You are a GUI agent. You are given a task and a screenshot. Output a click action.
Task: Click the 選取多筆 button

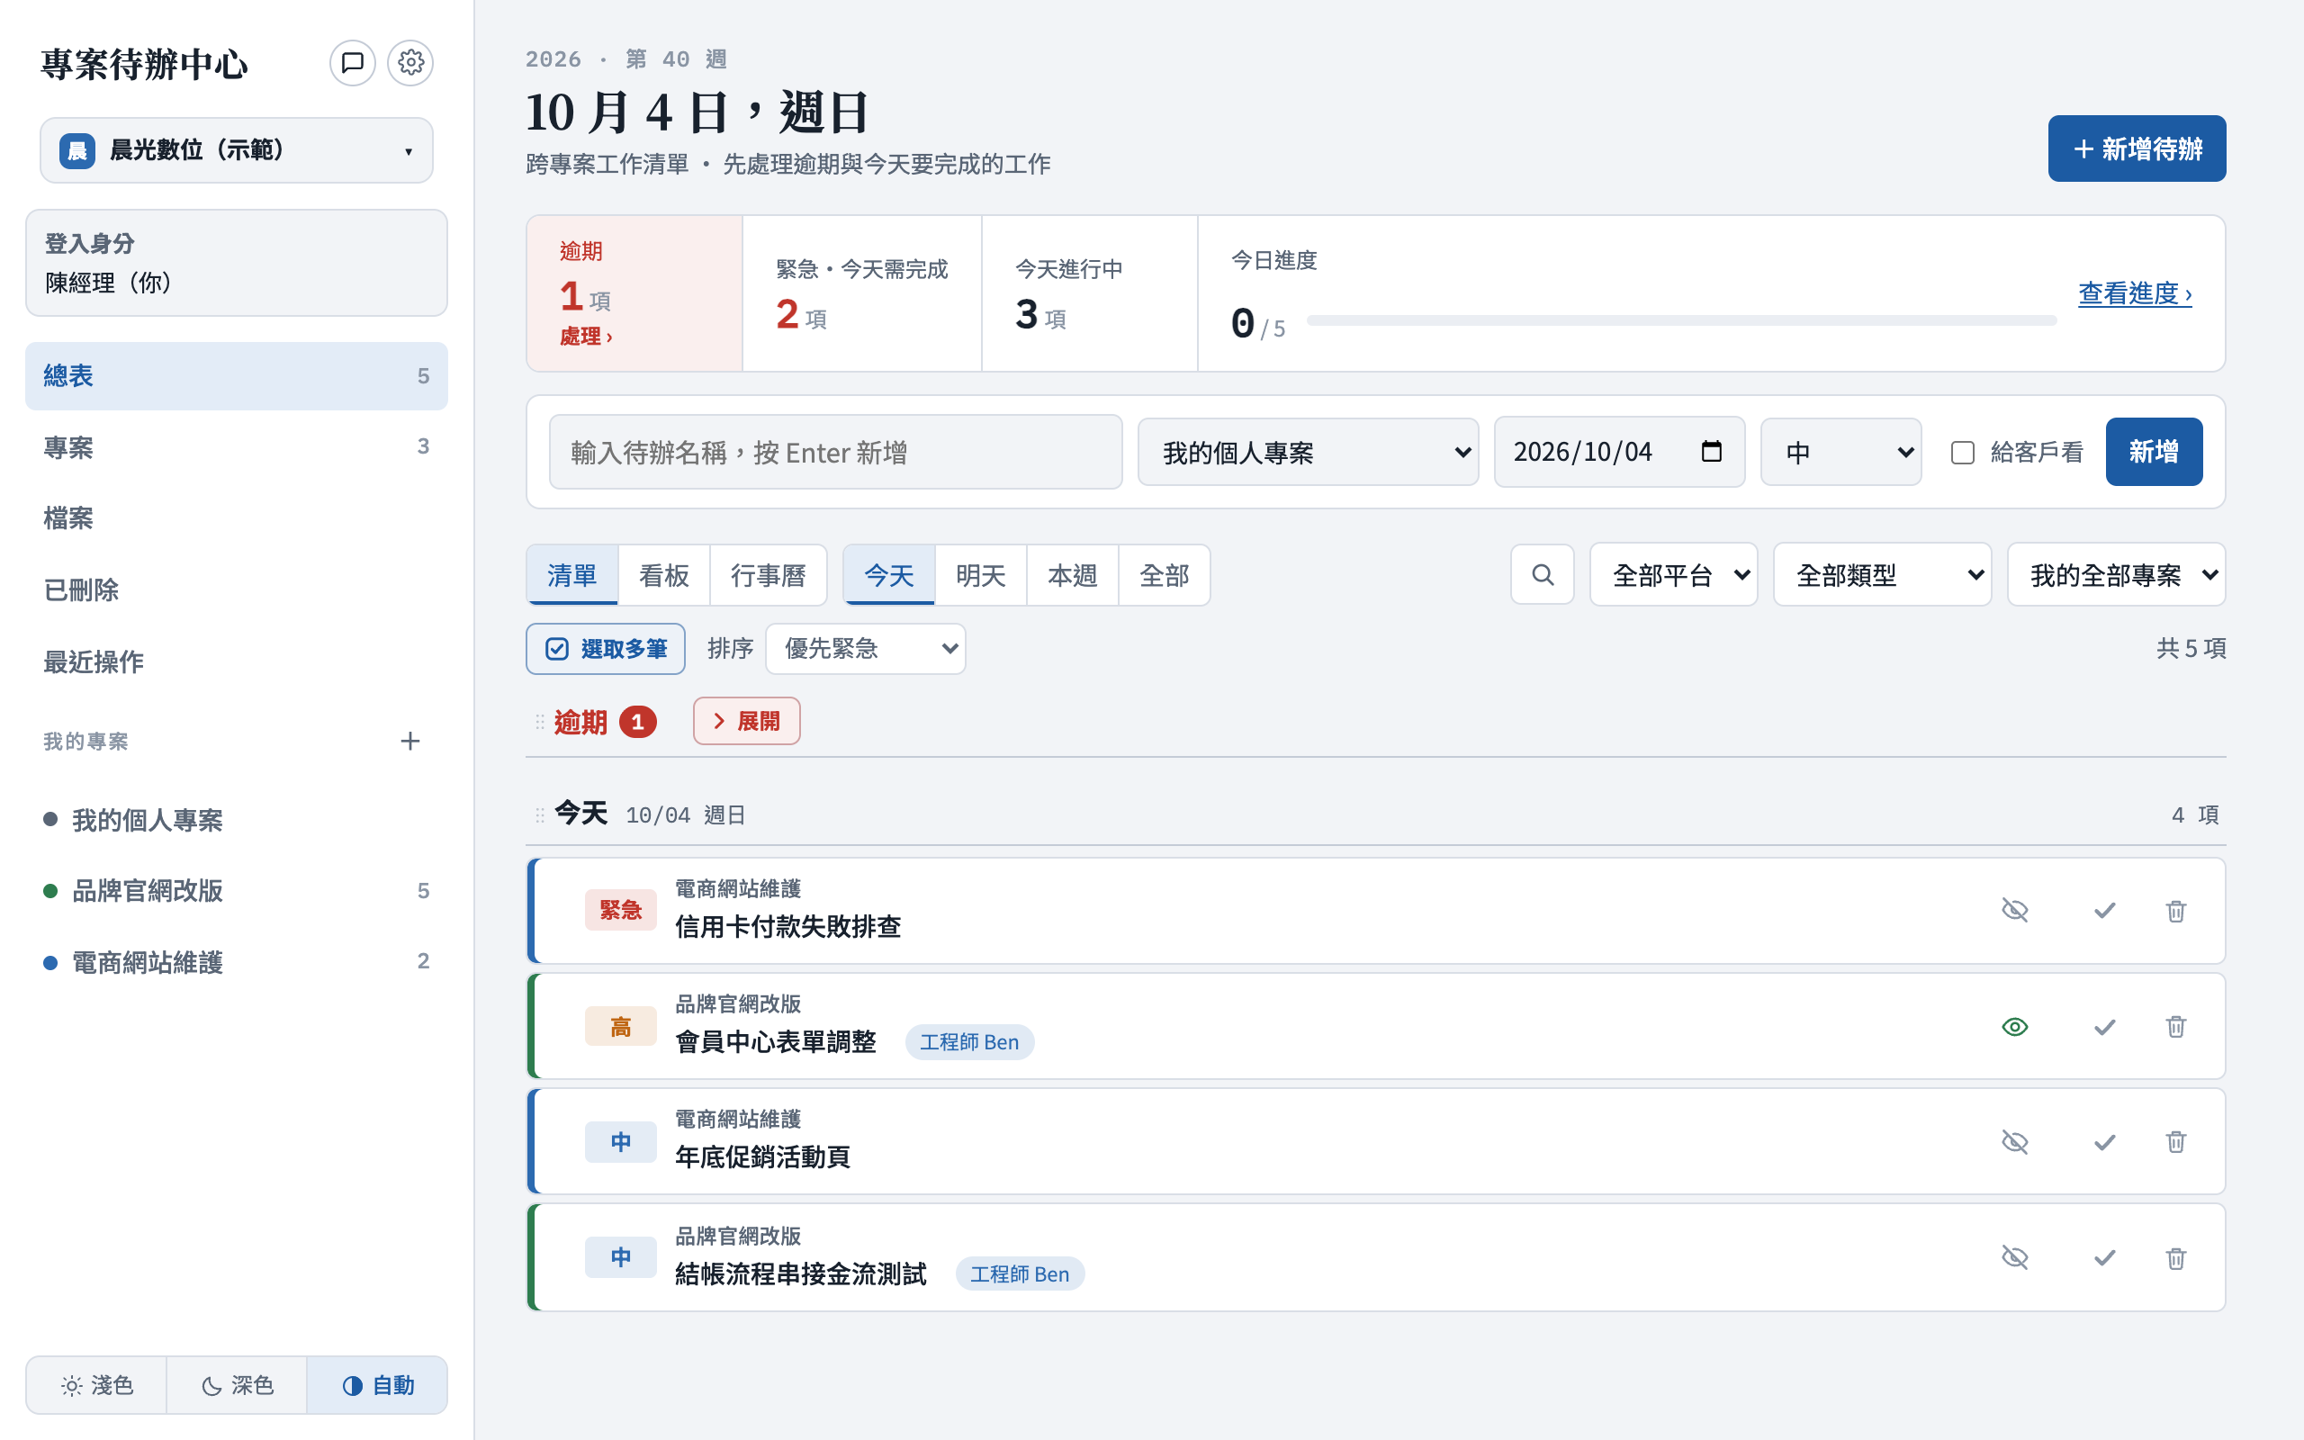[606, 649]
